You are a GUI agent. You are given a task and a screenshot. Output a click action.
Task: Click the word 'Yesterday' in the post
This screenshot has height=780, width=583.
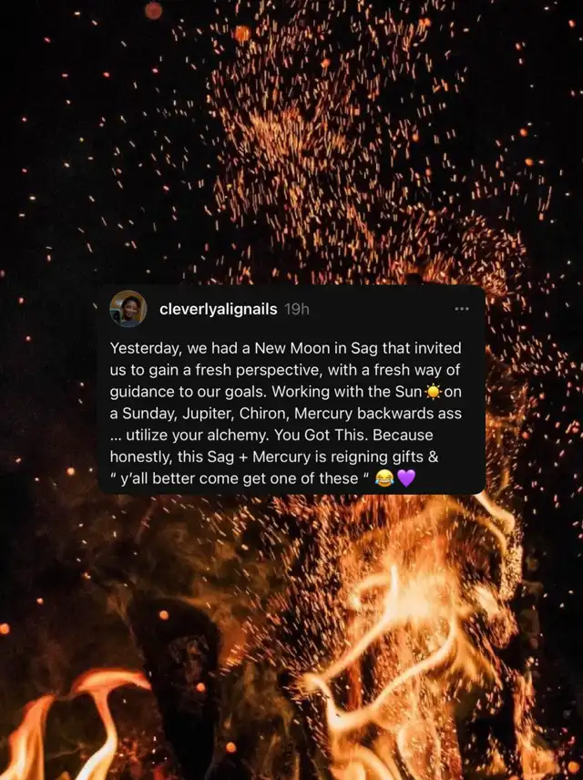click(144, 348)
